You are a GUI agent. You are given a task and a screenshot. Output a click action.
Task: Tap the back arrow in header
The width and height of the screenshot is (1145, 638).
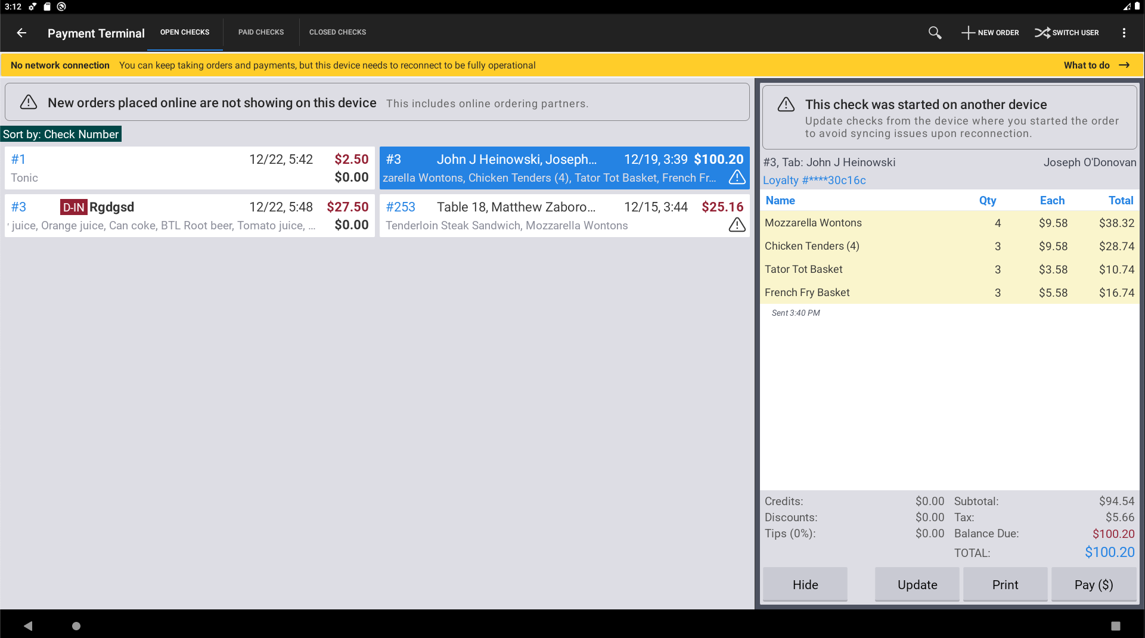click(x=21, y=33)
